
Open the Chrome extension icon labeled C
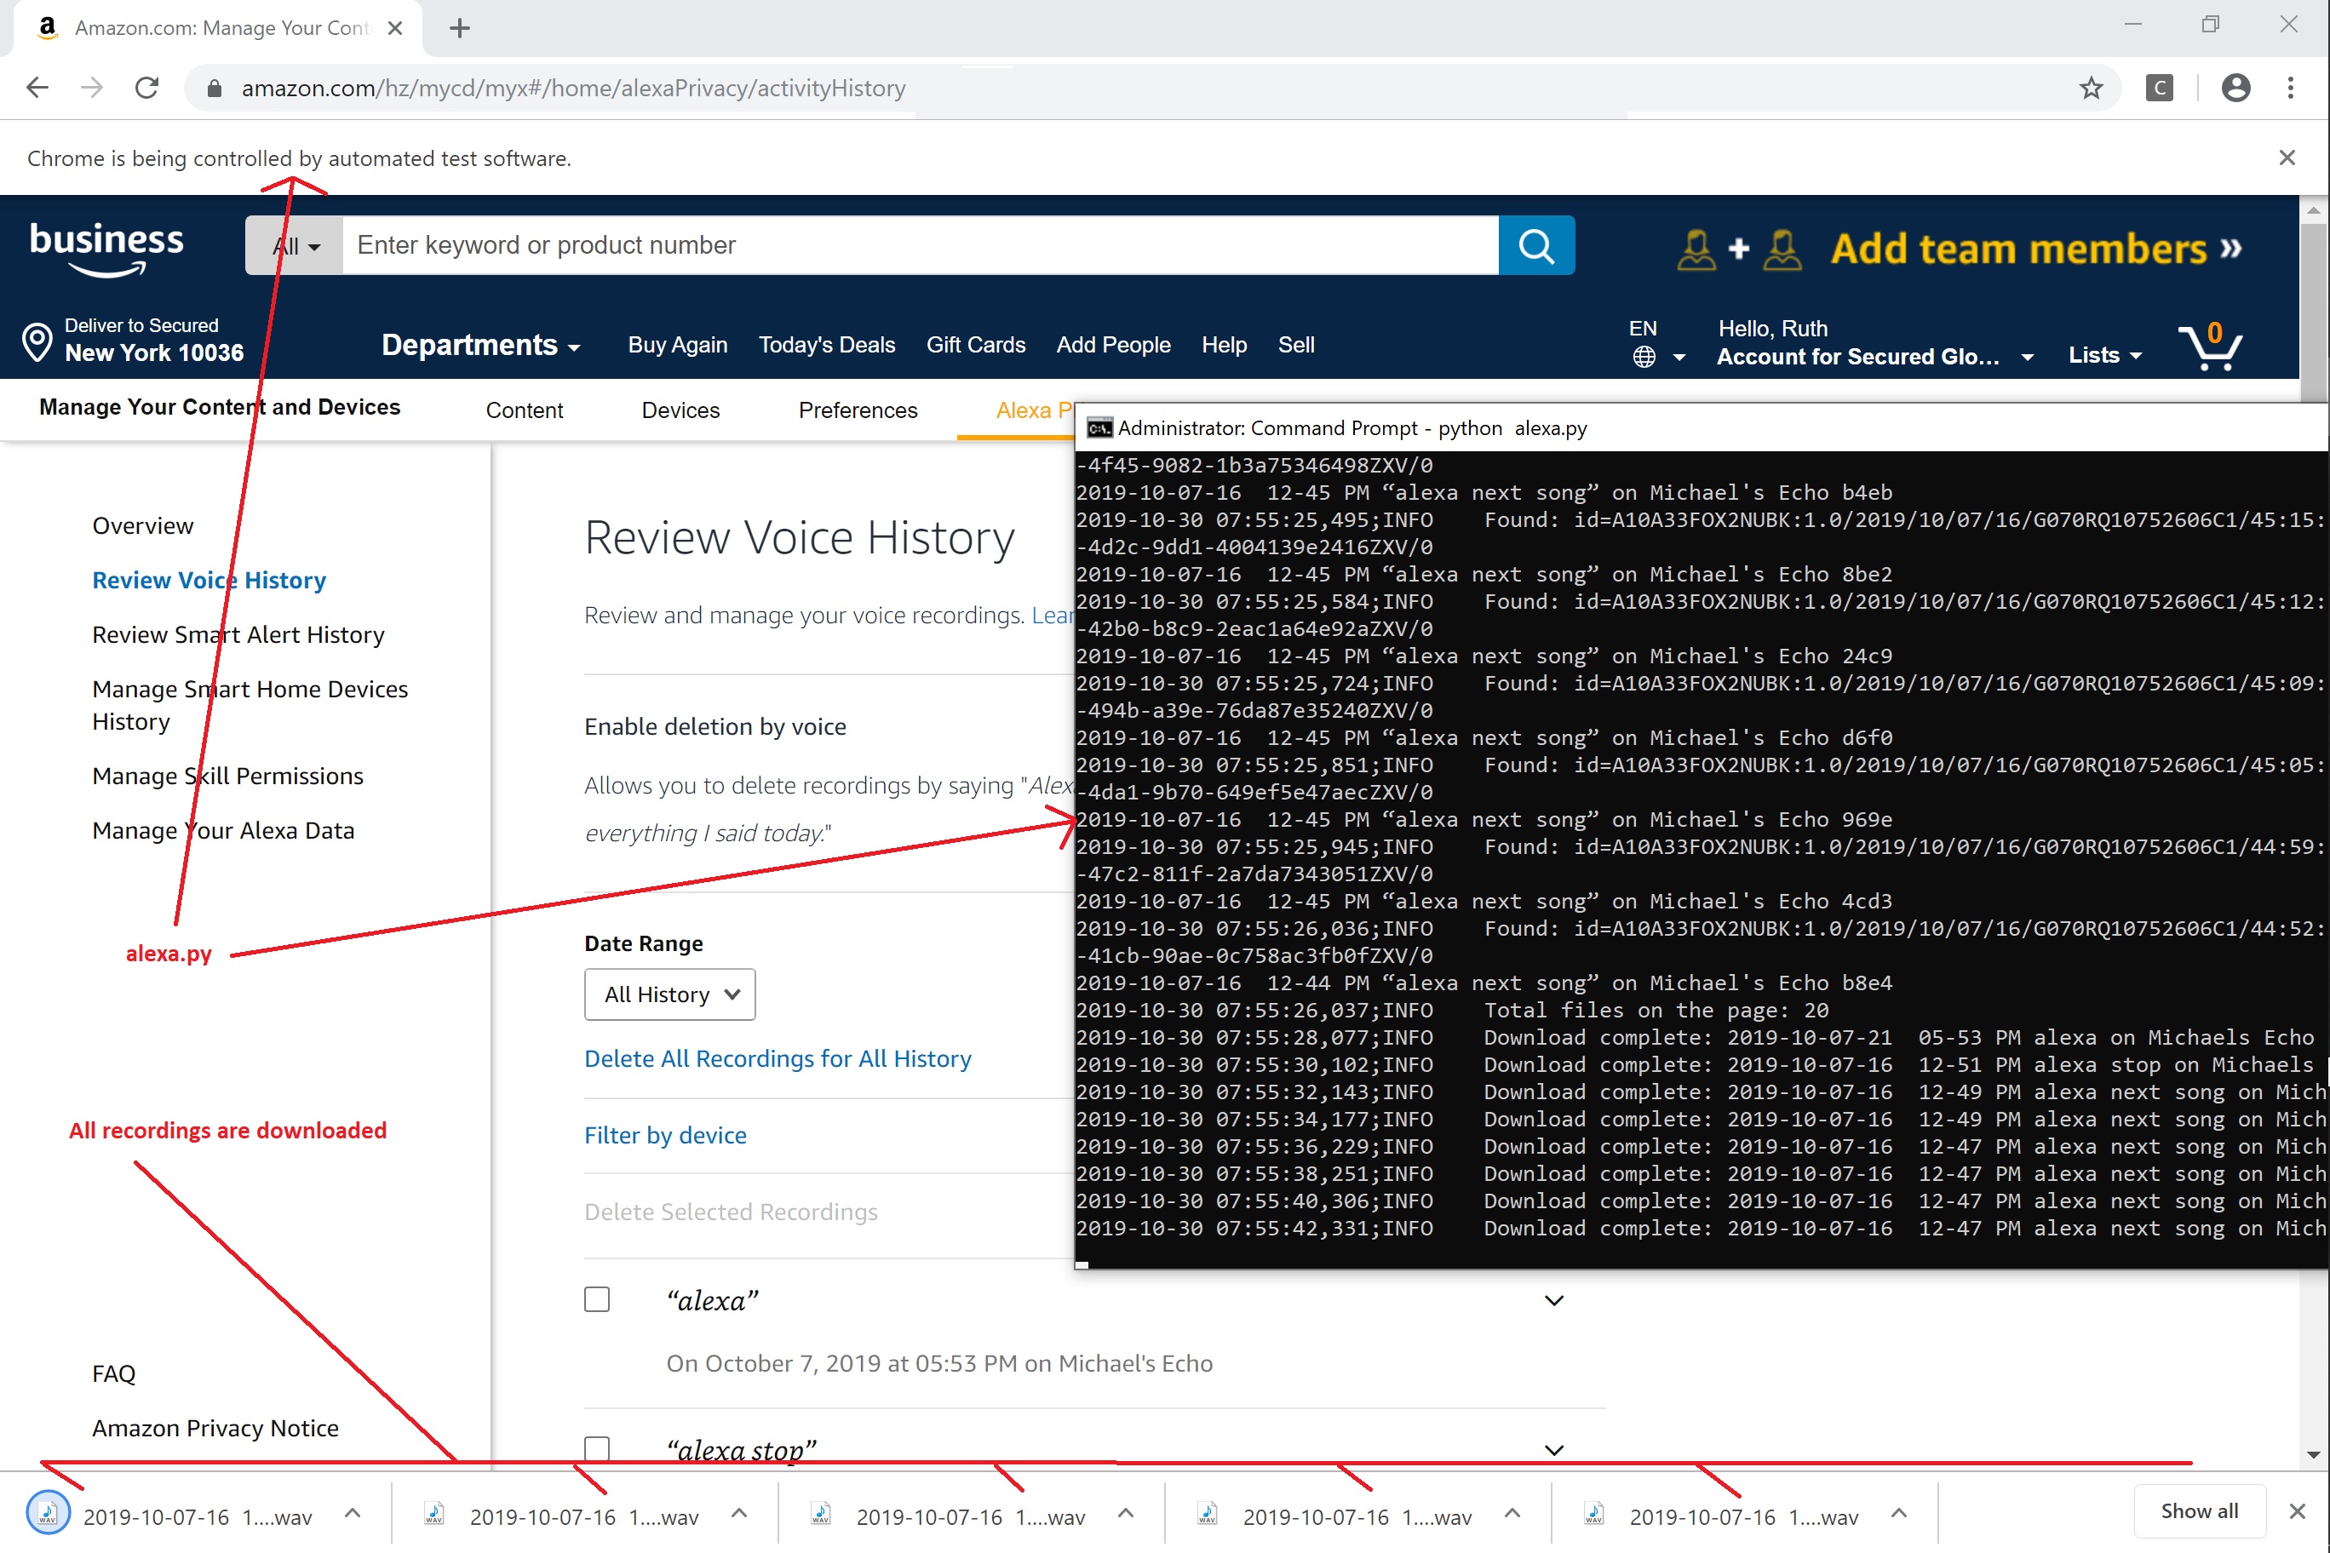2160,89
